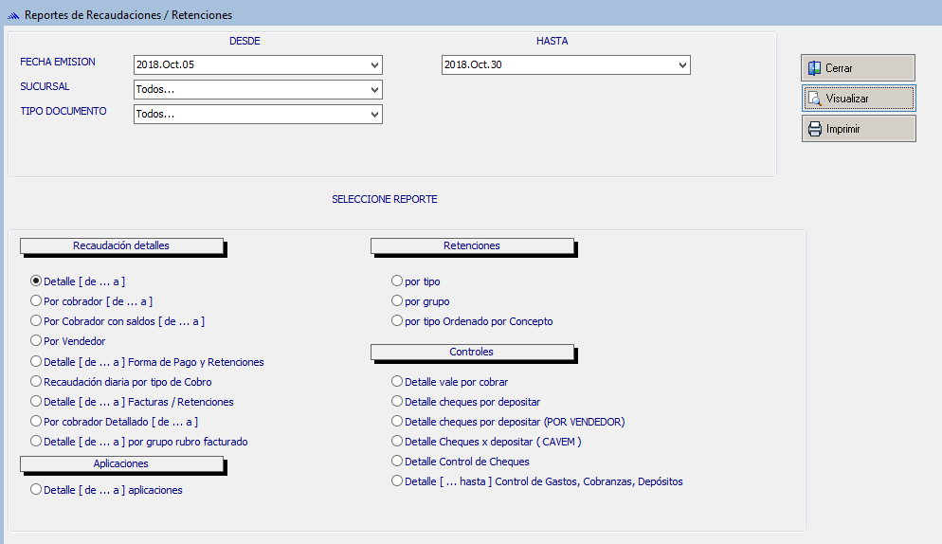The height and width of the screenshot is (544, 942).
Task: Expand the SUCURSAL dropdown
Action: click(374, 90)
